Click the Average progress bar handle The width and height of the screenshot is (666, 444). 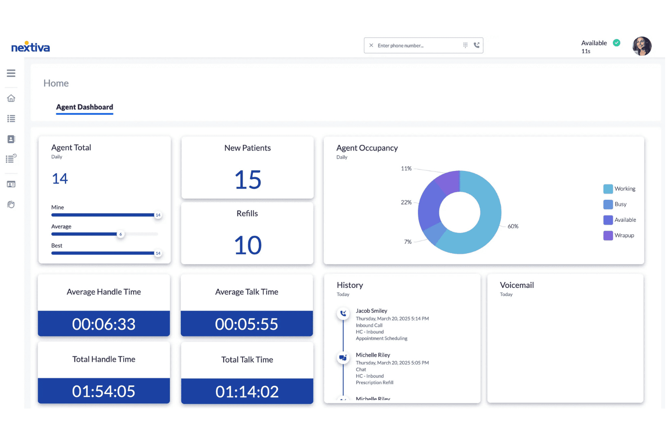pyautogui.click(x=121, y=234)
